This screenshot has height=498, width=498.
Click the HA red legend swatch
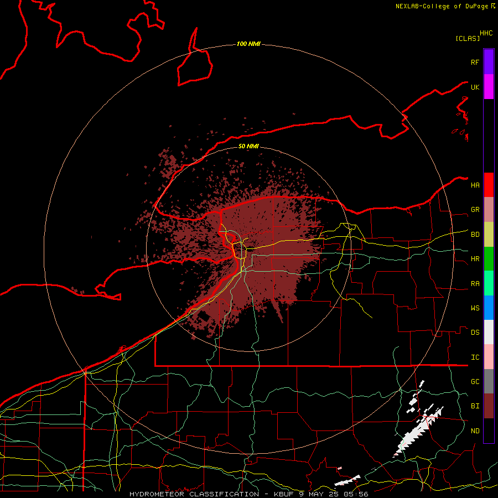click(x=489, y=185)
